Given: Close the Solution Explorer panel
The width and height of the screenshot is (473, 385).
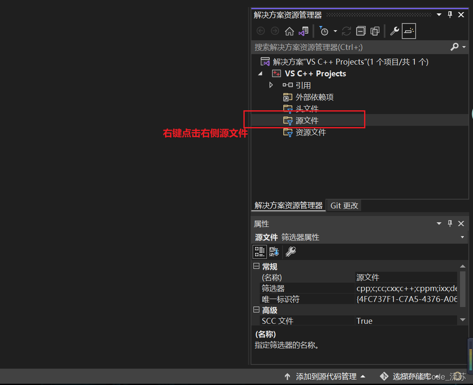Looking at the screenshot, I should click(461, 15).
